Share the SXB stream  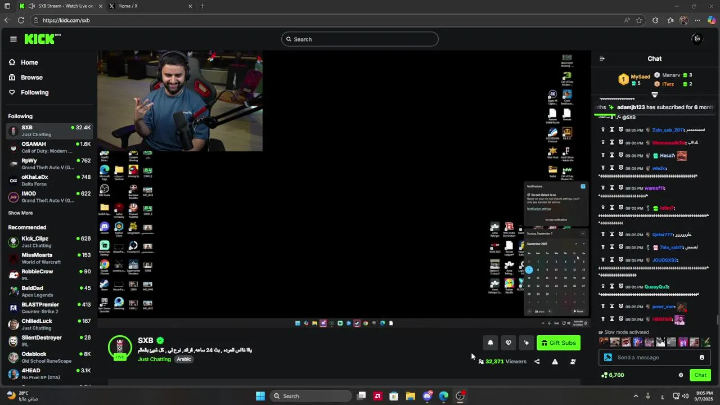click(537, 362)
